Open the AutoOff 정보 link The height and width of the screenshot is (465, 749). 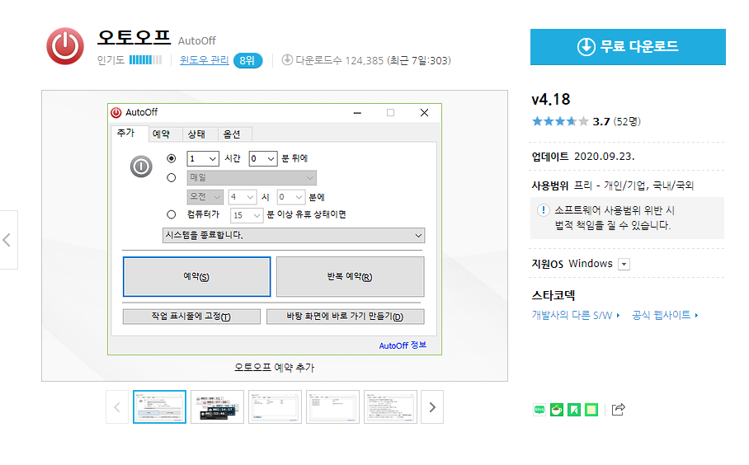[x=403, y=345]
